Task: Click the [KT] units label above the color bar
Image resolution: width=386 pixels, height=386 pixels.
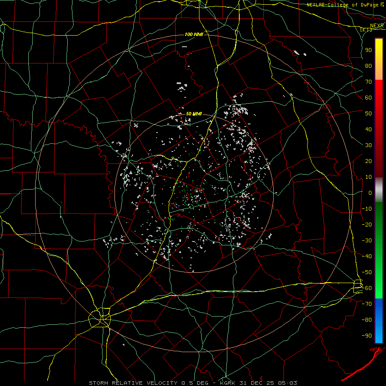Action: [x=366, y=30]
